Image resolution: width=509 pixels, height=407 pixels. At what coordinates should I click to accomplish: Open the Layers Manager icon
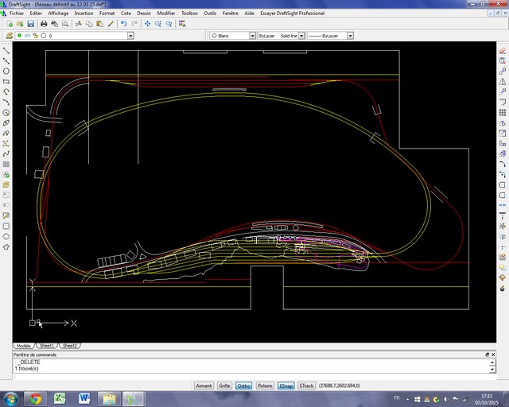point(9,36)
